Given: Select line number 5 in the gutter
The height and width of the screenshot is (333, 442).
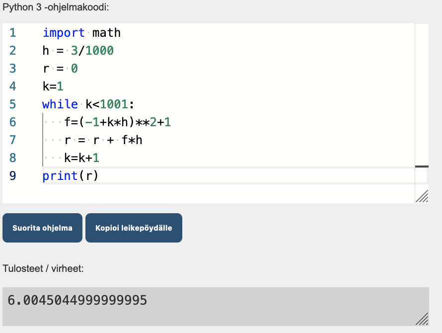Looking at the screenshot, I should [x=12, y=104].
